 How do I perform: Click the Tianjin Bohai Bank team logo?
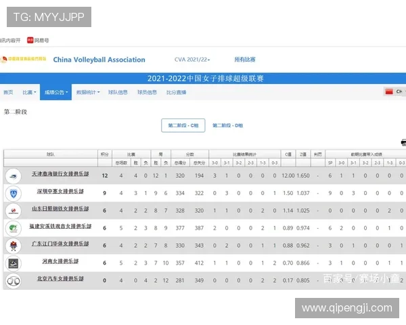click(x=13, y=176)
